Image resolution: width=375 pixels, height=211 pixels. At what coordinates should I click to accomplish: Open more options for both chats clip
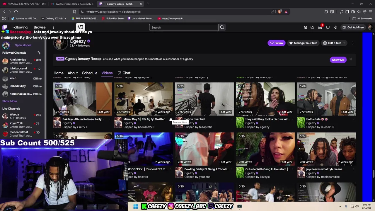353,119
